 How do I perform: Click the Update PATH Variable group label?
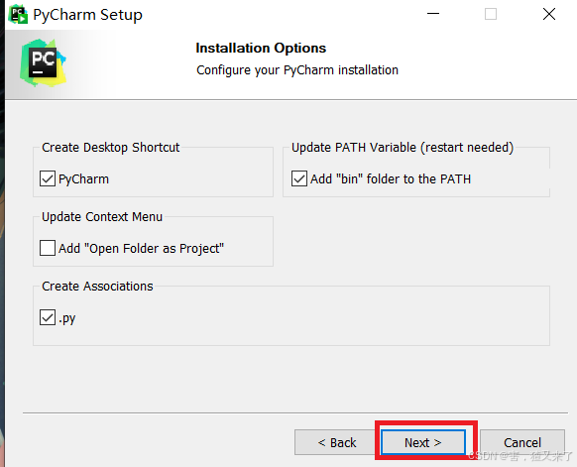403,147
